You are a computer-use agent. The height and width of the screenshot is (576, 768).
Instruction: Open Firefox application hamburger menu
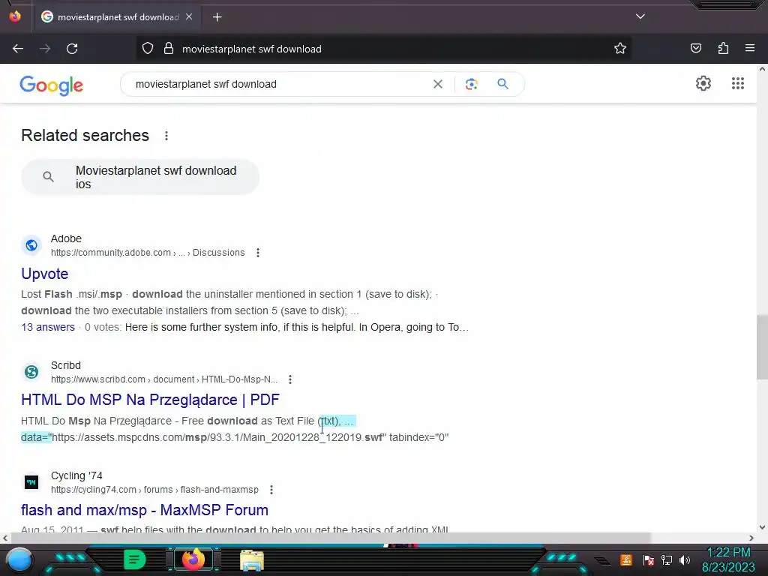point(750,48)
